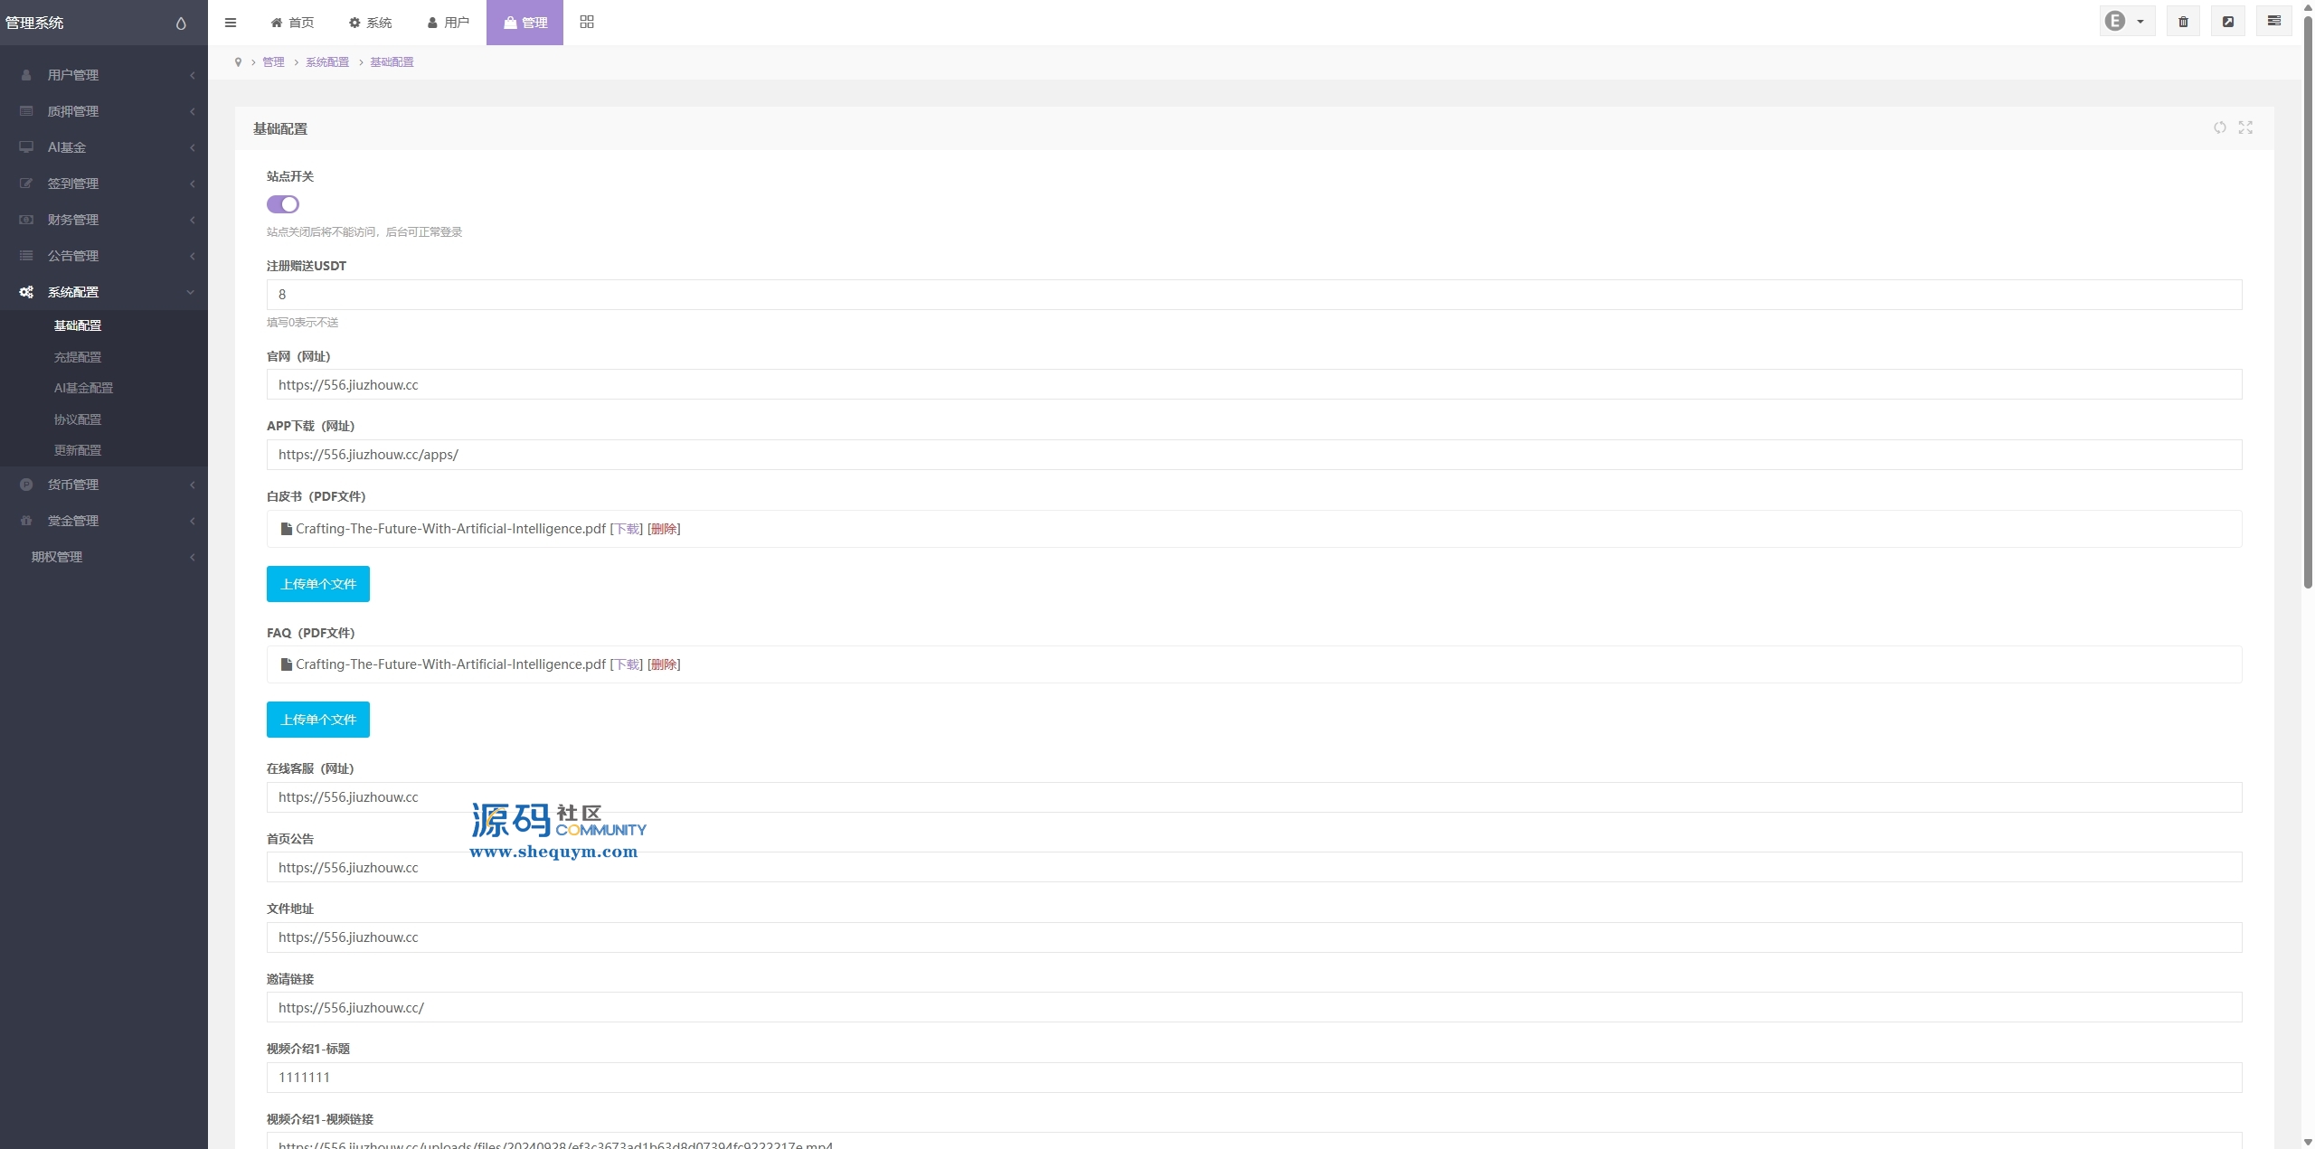Viewport: 2315px width, 1149px height.
Task: Click 上传单个文件 button under 白皮书
Action: pyautogui.click(x=318, y=584)
